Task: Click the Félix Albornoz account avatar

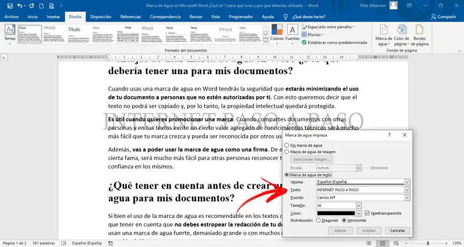Action: pyautogui.click(x=393, y=5)
